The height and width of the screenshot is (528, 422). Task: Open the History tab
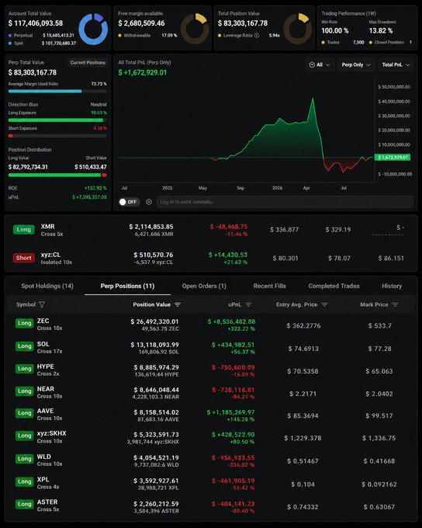[x=392, y=286]
